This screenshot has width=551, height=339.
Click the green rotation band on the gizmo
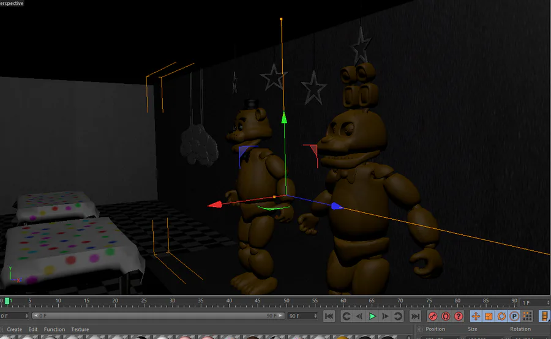point(274,208)
